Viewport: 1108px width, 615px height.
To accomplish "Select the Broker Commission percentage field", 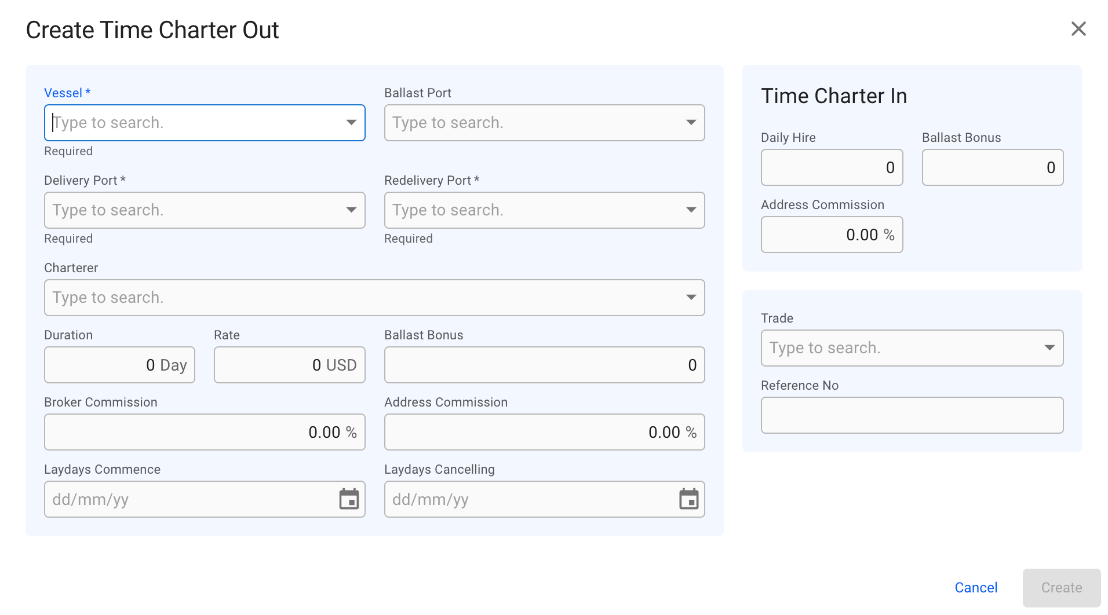I will pyautogui.click(x=204, y=431).
